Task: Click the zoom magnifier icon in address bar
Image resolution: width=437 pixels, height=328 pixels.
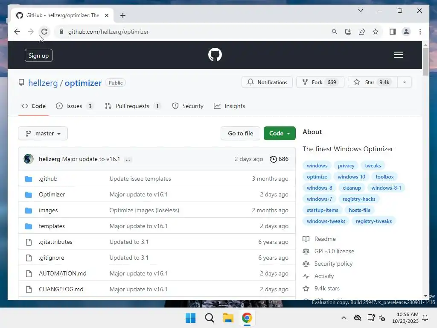Action: click(x=335, y=32)
